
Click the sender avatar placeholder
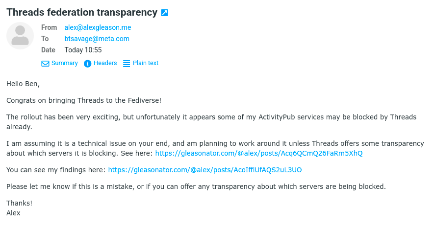coord(20,36)
